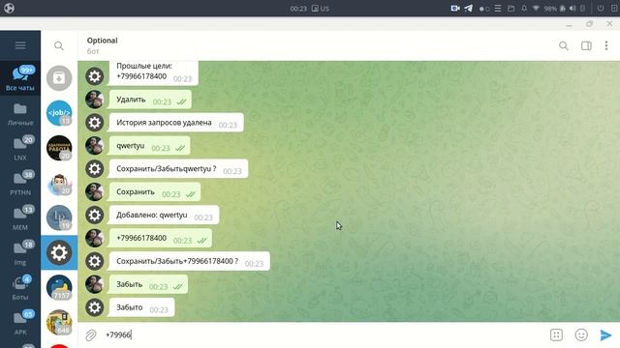
Task: Open the volume speaker tray icon
Action: pos(573,9)
